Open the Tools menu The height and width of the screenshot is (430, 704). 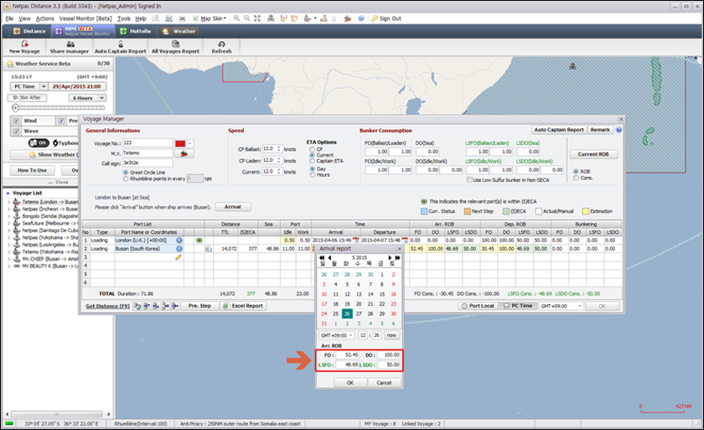pos(123,18)
